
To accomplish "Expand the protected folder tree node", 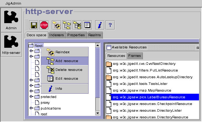I will pos(31,97).
